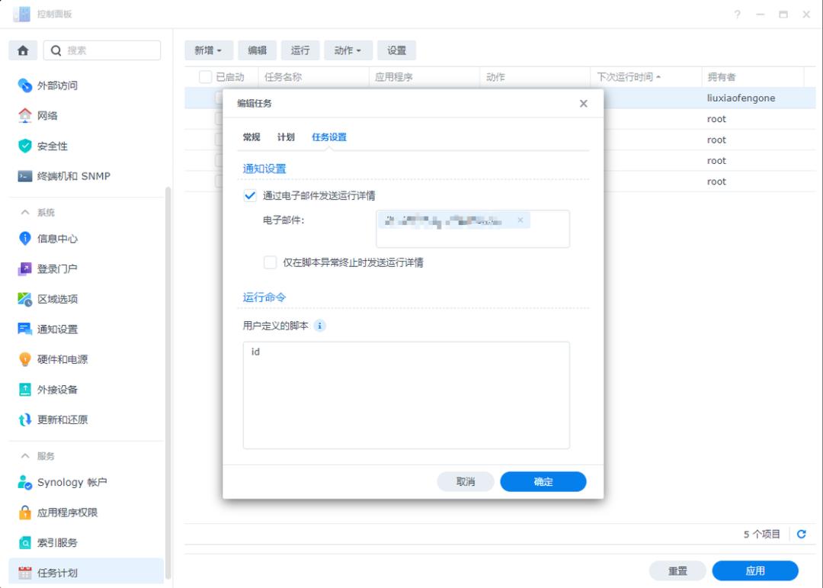Open 安全性 shield item

pos(87,146)
